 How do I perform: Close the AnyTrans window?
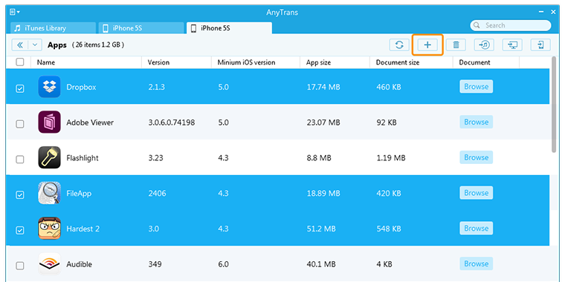tap(553, 12)
